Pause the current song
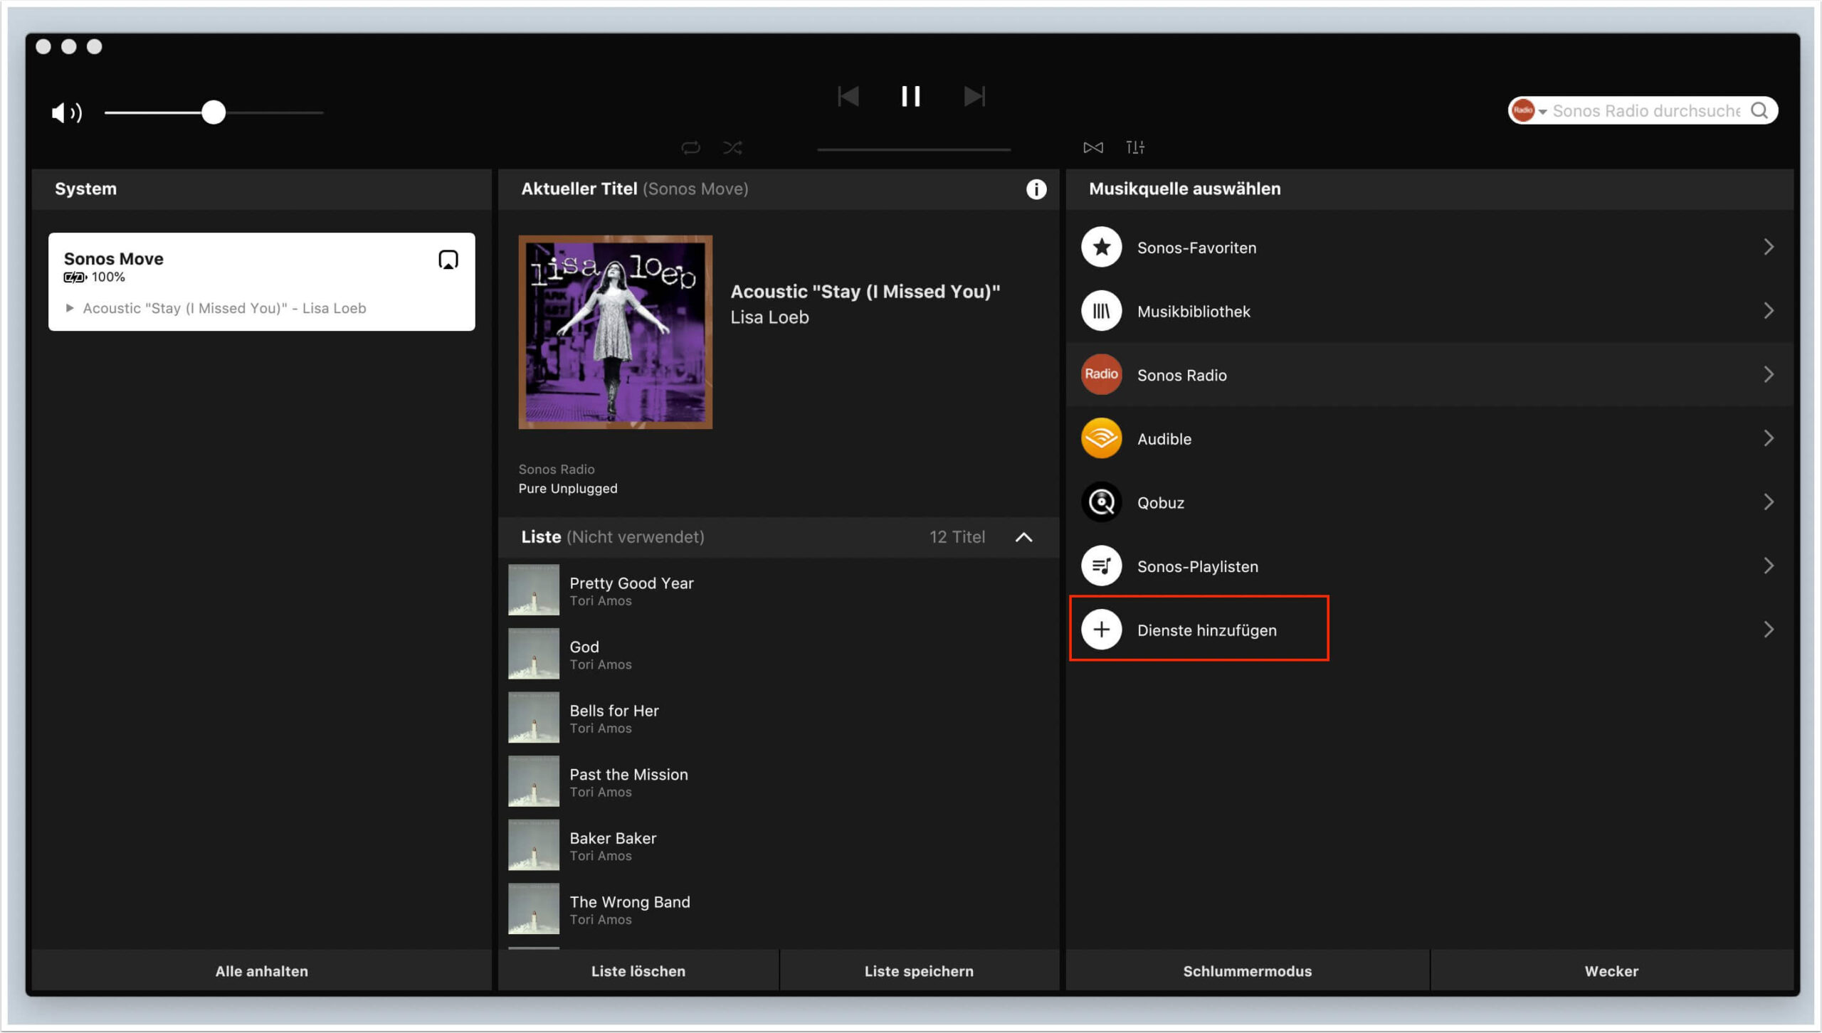This screenshot has width=1822, height=1033. (x=910, y=96)
